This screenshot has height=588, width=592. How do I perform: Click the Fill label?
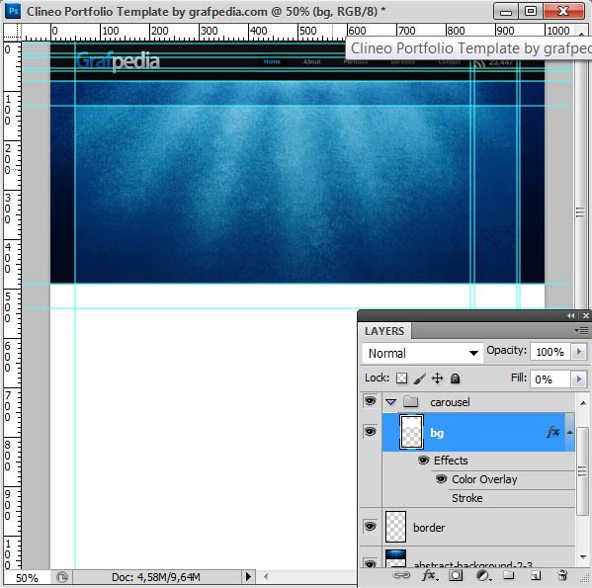[519, 378]
